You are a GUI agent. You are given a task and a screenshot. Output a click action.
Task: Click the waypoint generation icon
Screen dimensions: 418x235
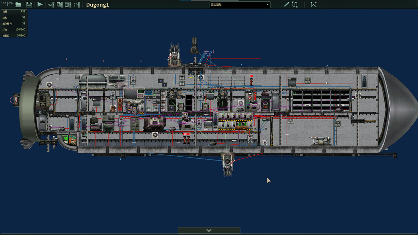(x=313, y=5)
